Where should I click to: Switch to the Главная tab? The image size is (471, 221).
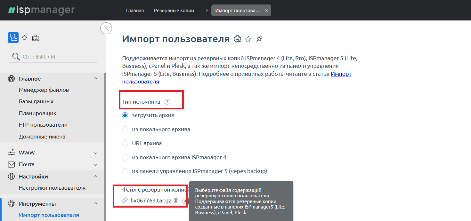[135, 11]
